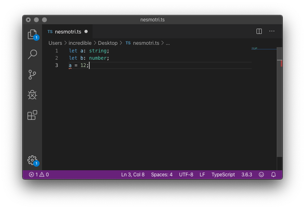Select the nesmotri.ts editor tab
This screenshot has width=305, height=209.
pos(67,31)
